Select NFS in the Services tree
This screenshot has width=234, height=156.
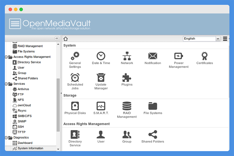(x=18, y=100)
